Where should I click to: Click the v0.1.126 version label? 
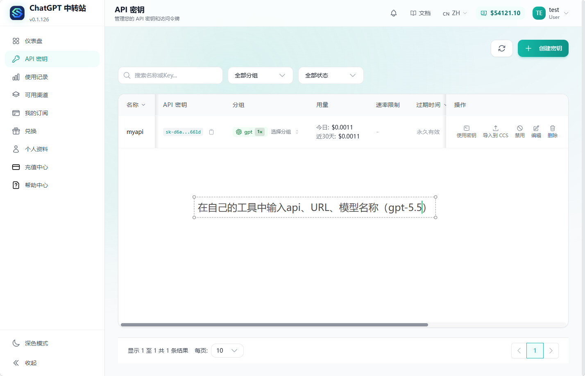pos(39,19)
